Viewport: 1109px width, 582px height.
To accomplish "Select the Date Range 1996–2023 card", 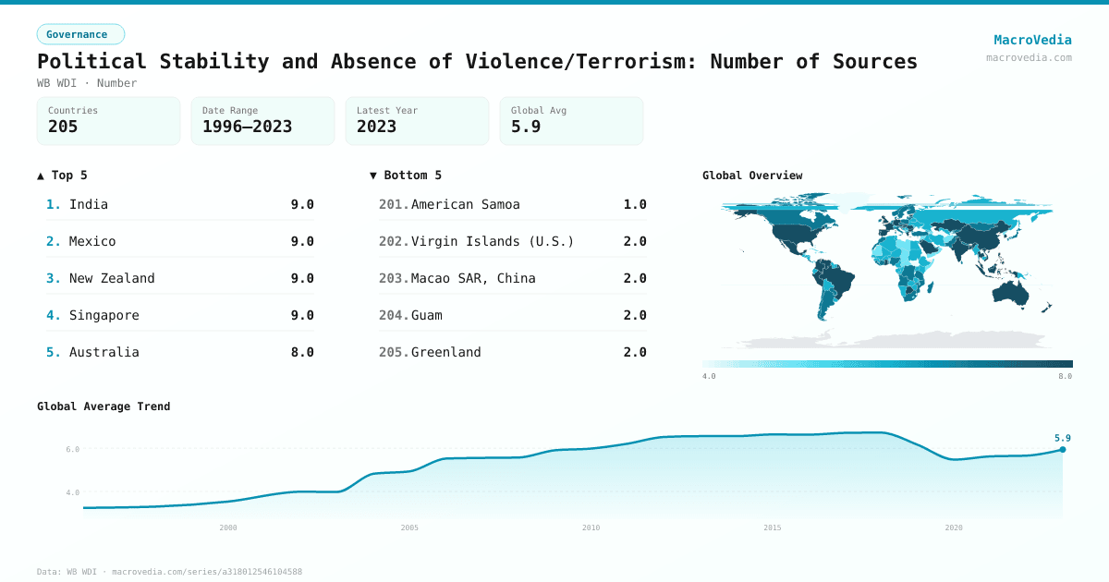I will (x=262, y=121).
